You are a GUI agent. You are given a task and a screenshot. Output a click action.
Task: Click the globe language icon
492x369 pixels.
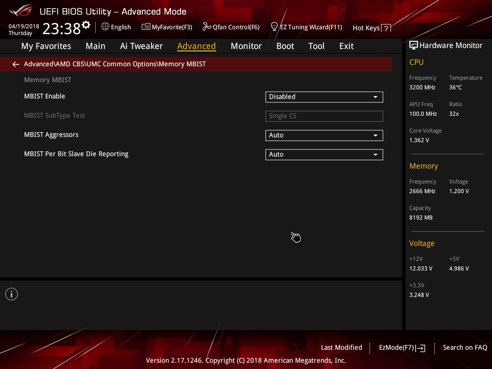pos(105,27)
